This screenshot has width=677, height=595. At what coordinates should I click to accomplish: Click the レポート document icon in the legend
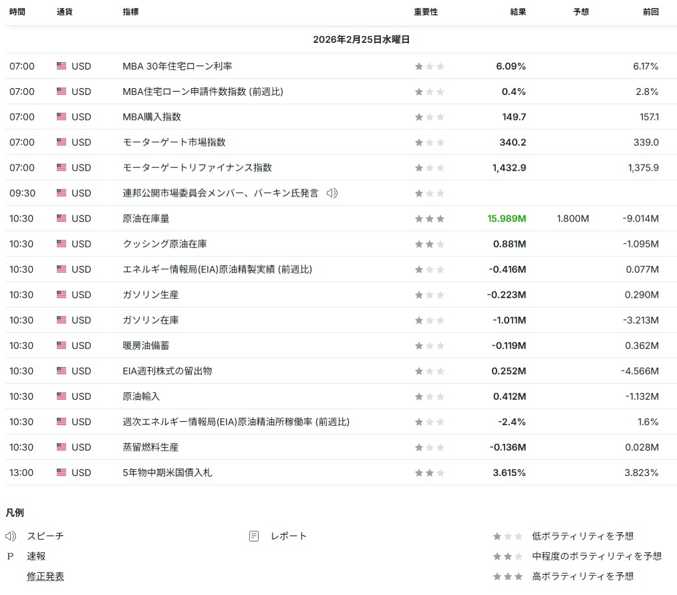point(254,536)
